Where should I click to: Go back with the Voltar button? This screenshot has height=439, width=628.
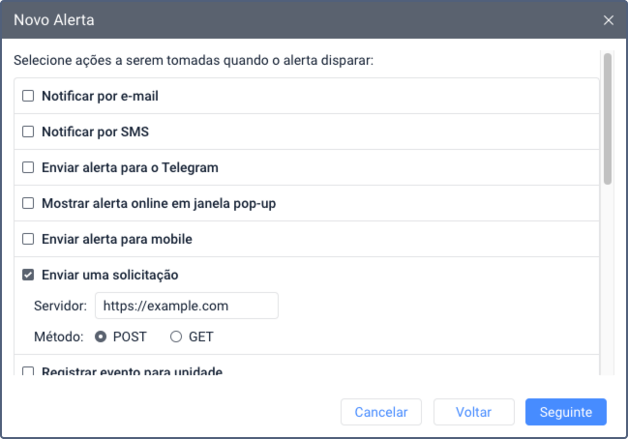tap(473, 412)
